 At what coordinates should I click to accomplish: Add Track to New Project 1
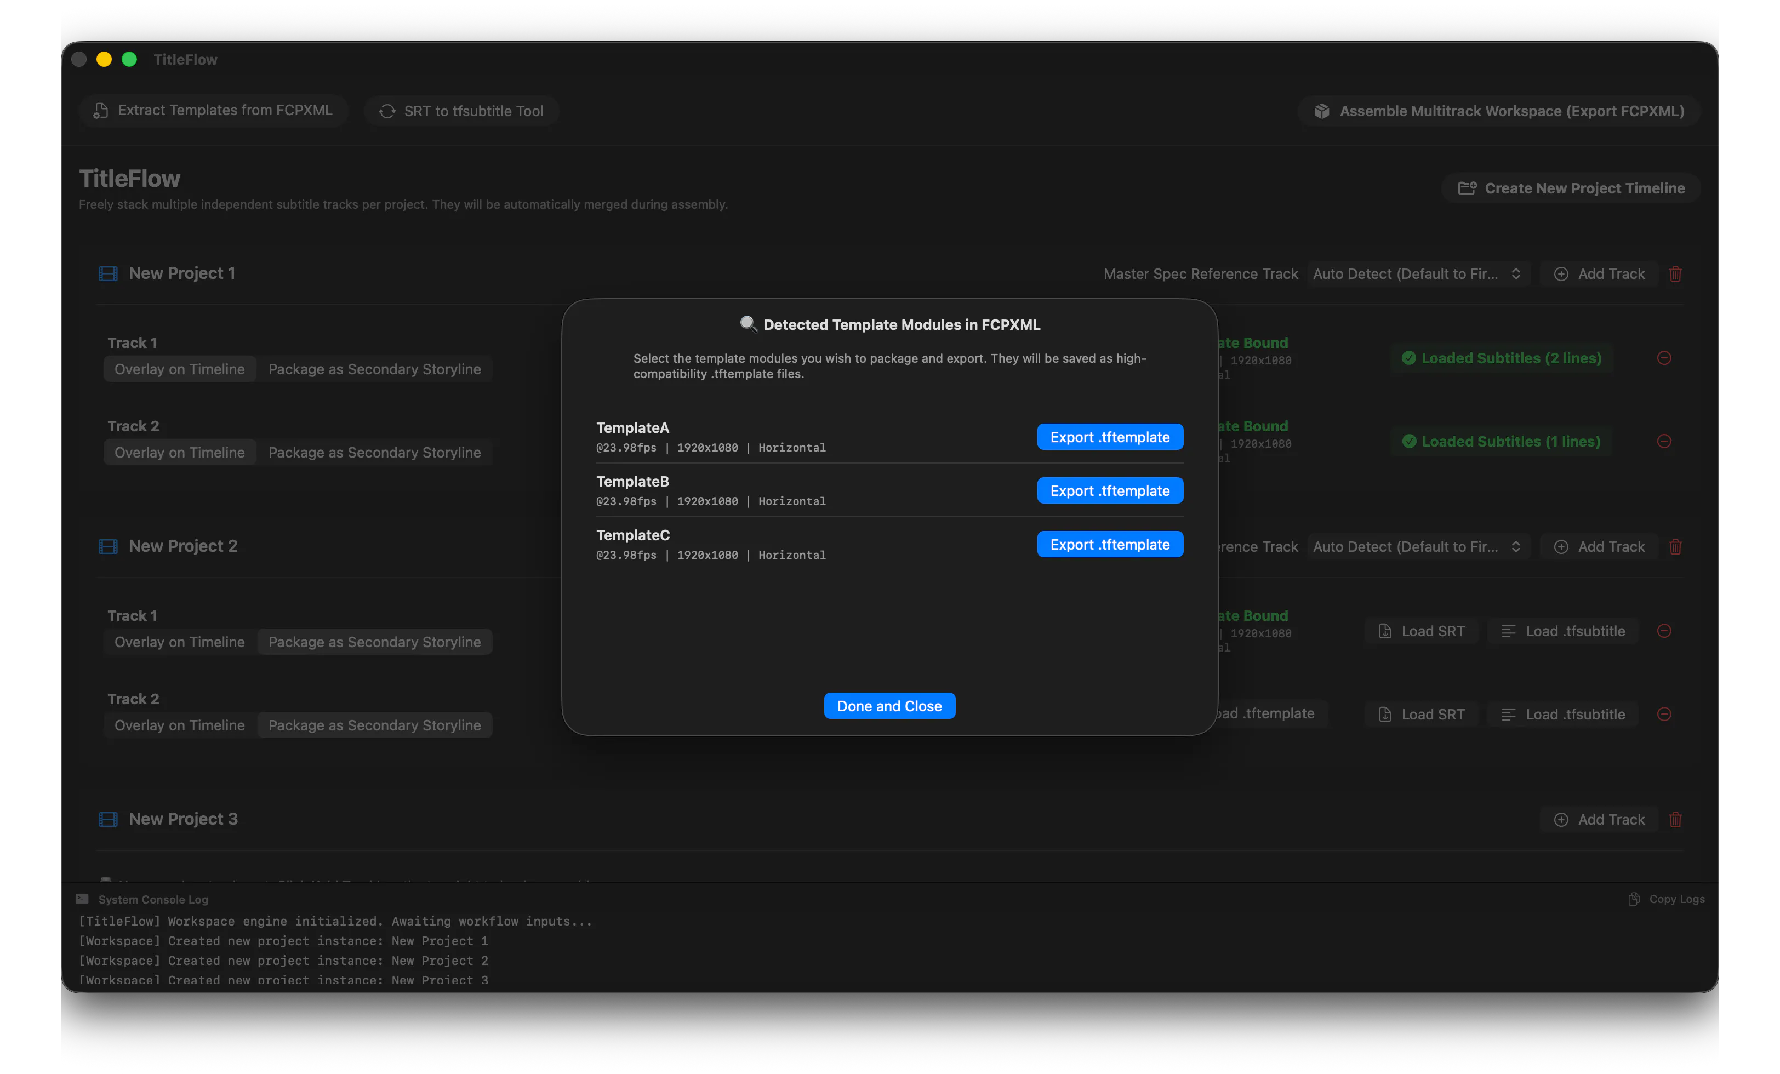point(1599,274)
